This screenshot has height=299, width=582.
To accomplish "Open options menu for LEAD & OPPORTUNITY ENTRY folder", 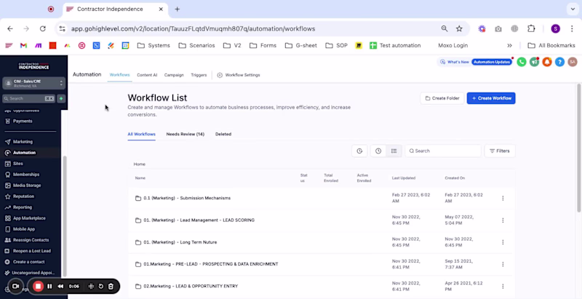I will (503, 287).
